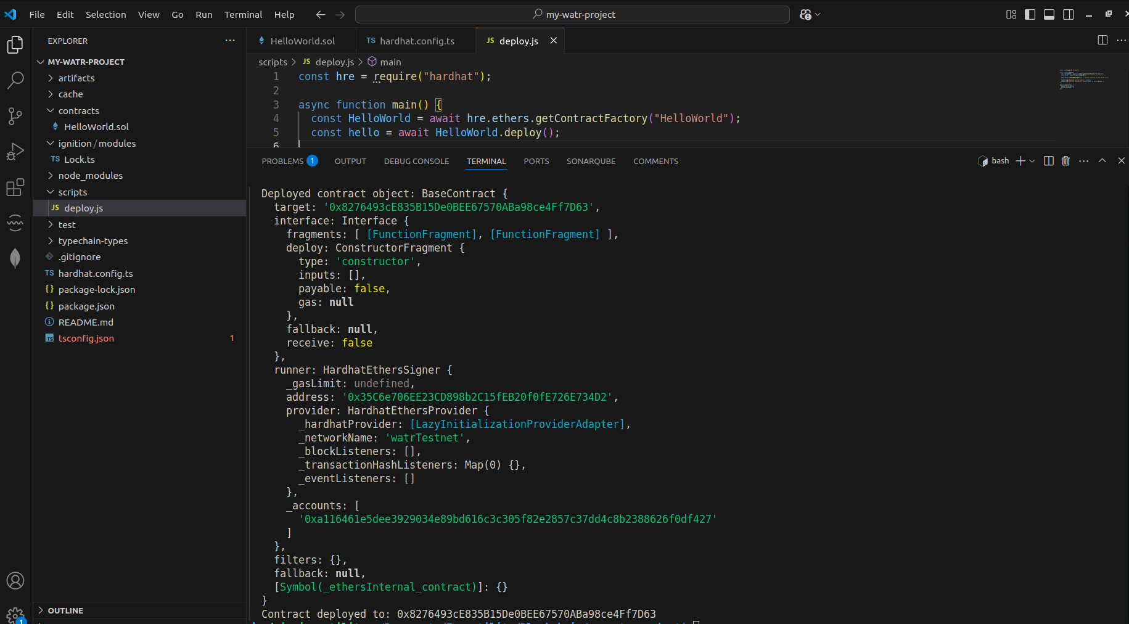Toggle the secondary side bar

pos(1069,14)
